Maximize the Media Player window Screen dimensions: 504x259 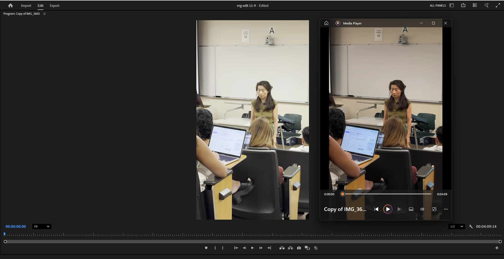(x=433, y=23)
